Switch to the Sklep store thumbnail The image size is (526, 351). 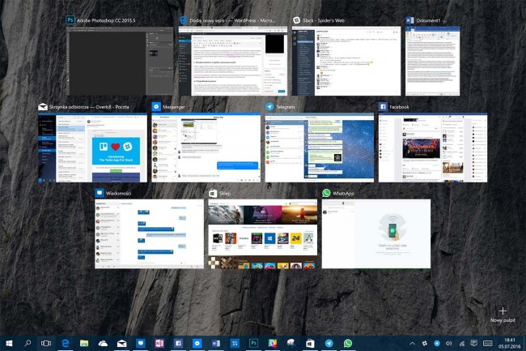(263, 234)
